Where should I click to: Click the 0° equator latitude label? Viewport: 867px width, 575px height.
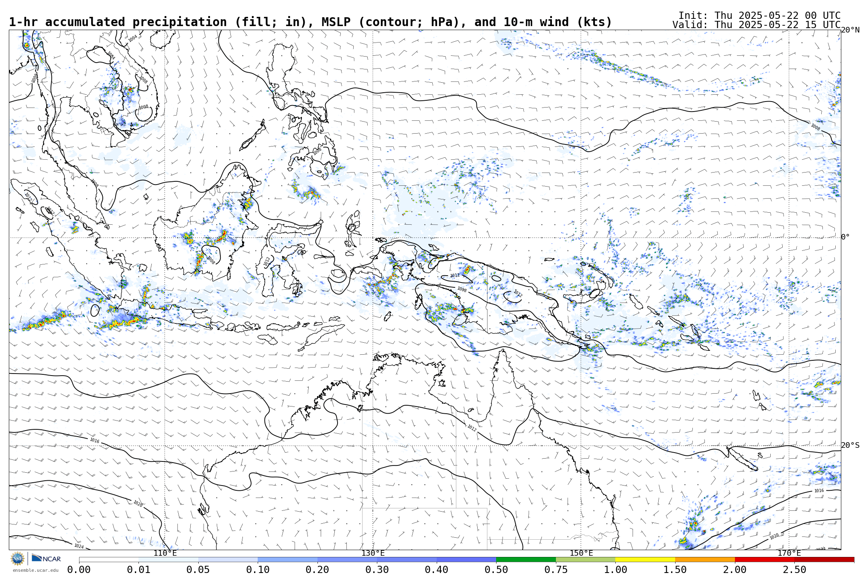coord(845,237)
